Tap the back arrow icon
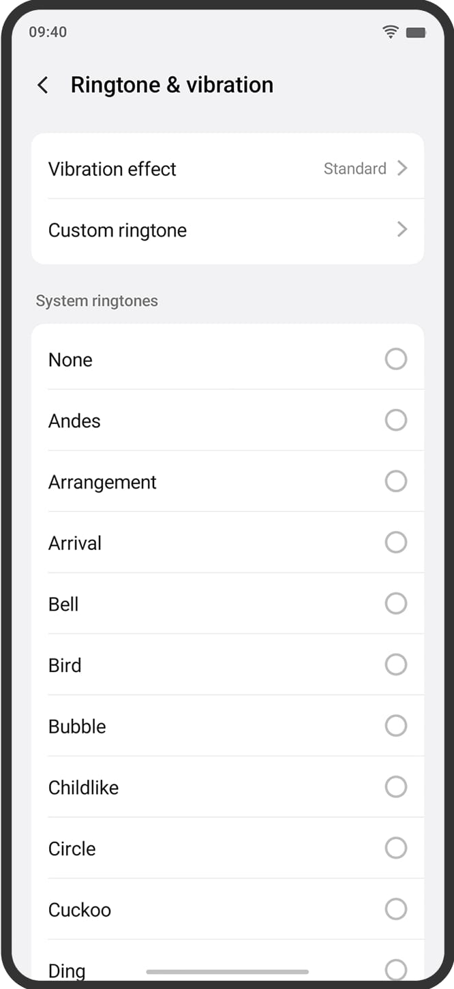The image size is (454, 989). coord(43,85)
